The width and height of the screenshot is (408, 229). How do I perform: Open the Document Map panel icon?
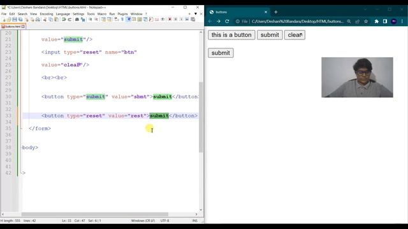click(140, 20)
